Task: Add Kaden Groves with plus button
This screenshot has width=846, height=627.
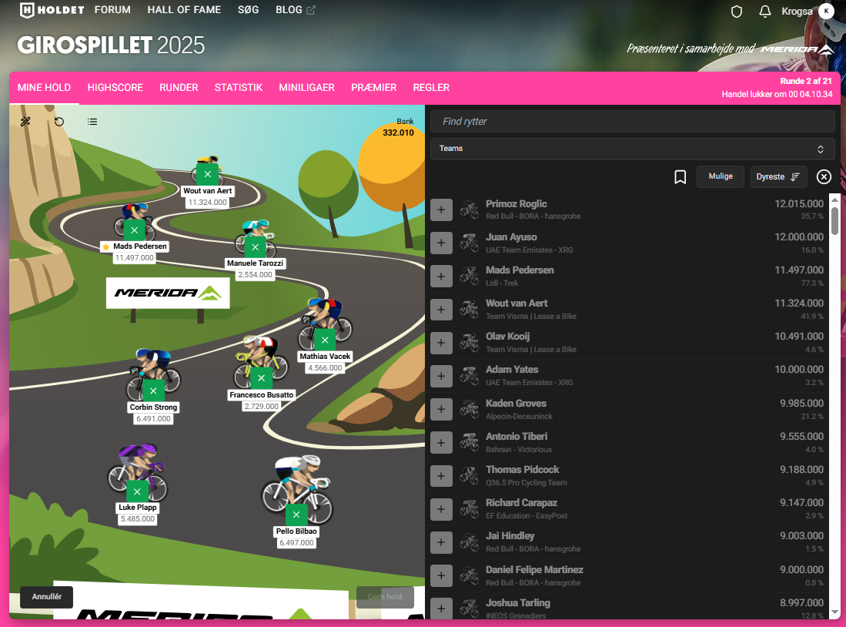Action: 441,409
